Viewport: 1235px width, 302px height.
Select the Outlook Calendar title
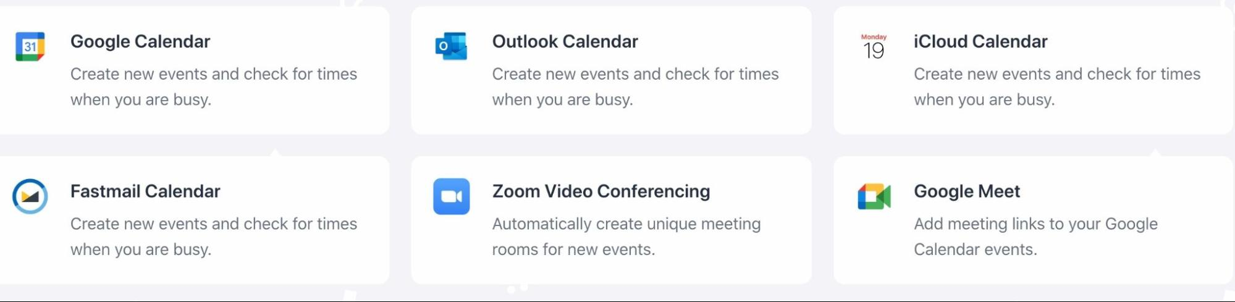coord(565,41)
